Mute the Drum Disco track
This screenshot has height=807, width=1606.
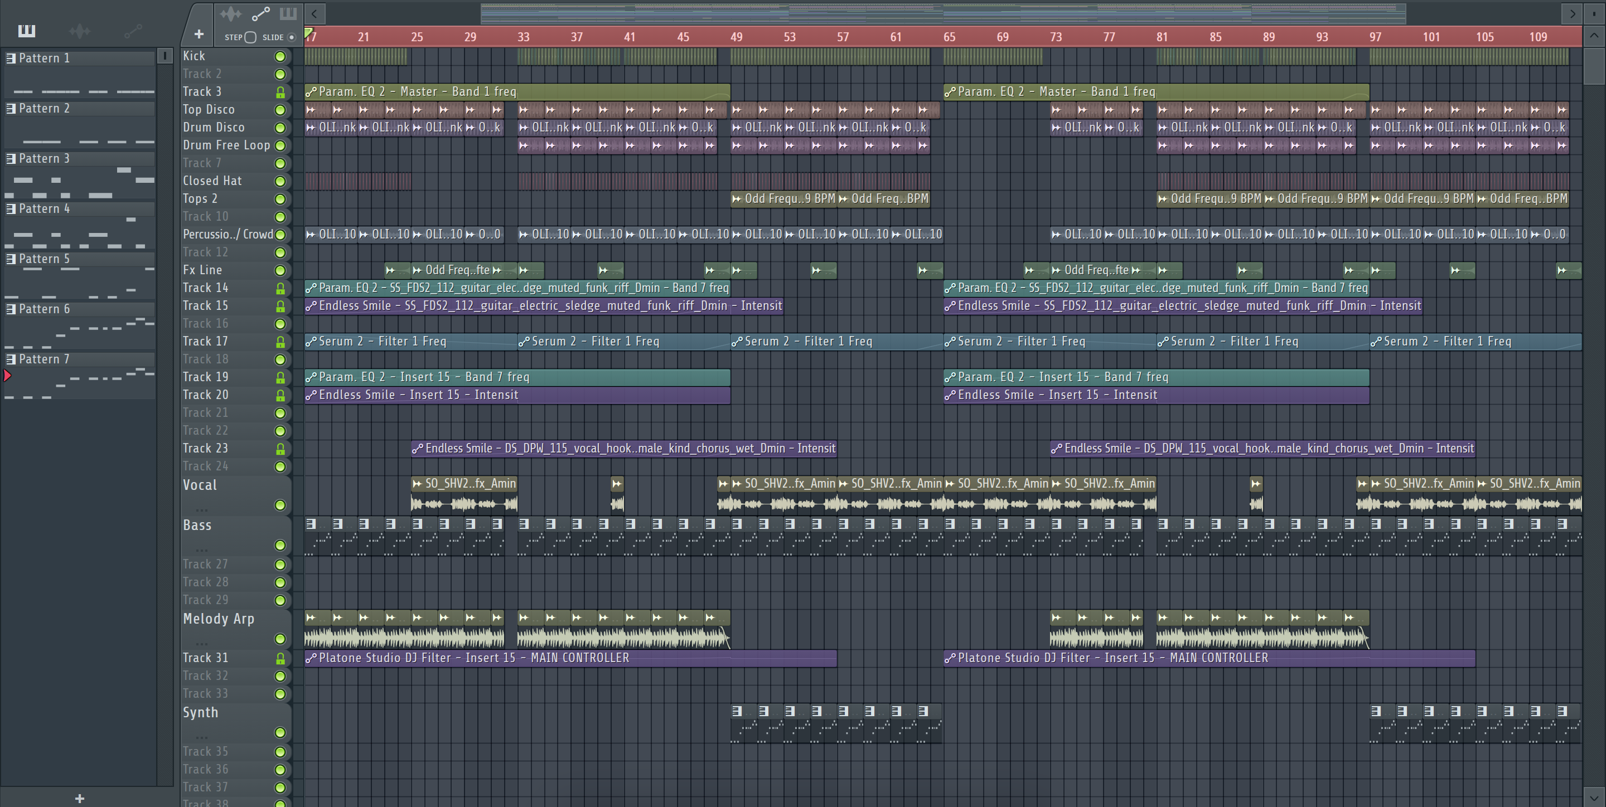280,128
